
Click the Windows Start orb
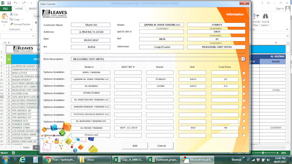tap(6, 160)
